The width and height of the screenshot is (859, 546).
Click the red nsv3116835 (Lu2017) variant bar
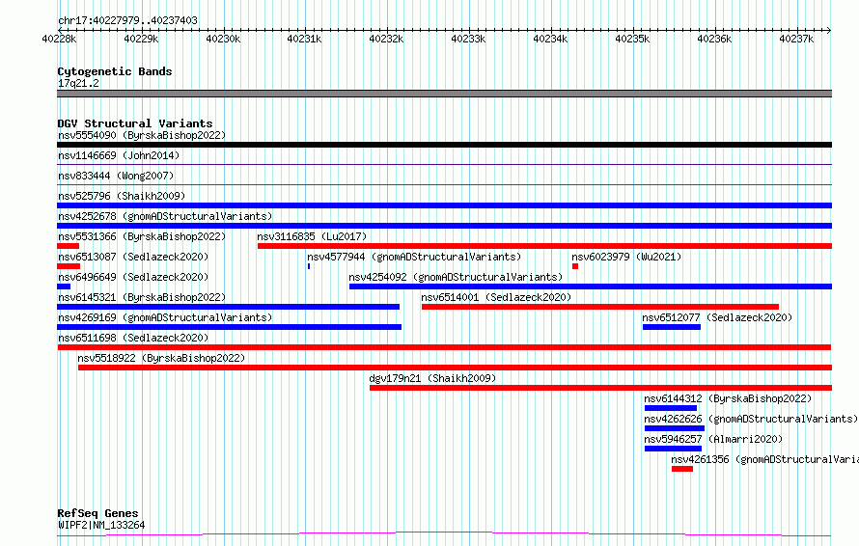click(544, 246)
